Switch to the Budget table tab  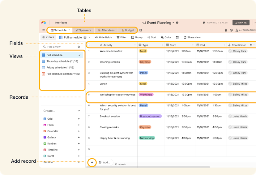click(x=128, y=30)
